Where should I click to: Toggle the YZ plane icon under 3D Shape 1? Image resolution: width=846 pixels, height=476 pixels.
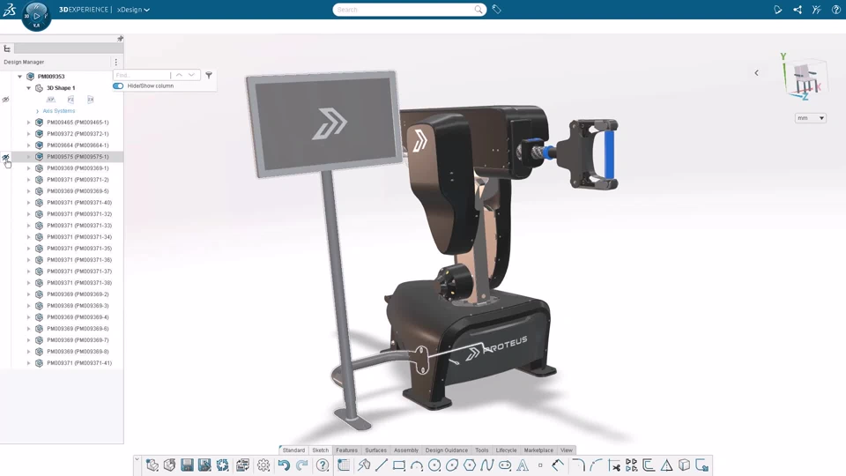70,100
